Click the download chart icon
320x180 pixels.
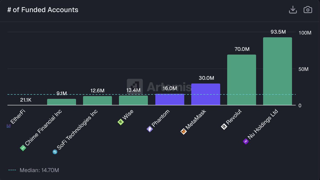click(293, 10)
